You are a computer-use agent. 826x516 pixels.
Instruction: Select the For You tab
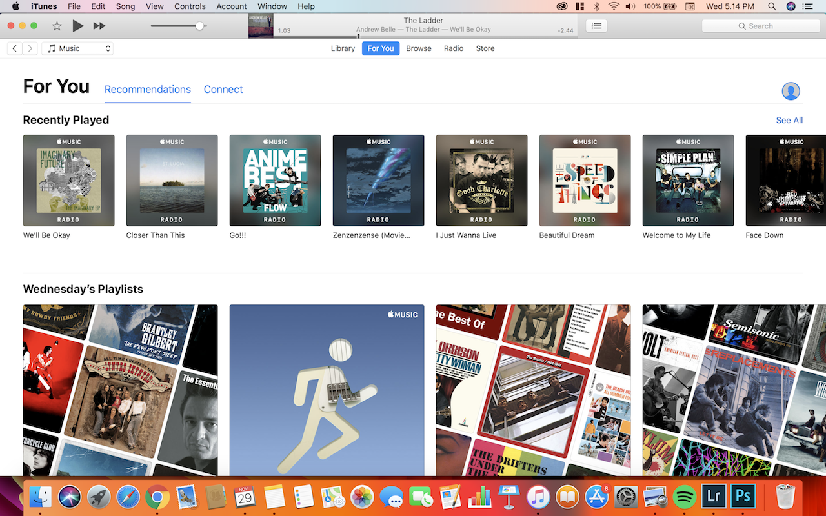[381, 48]
